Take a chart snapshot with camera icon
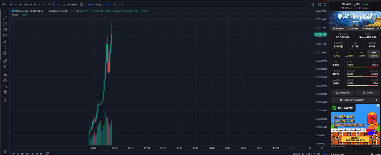 (325, 5)
